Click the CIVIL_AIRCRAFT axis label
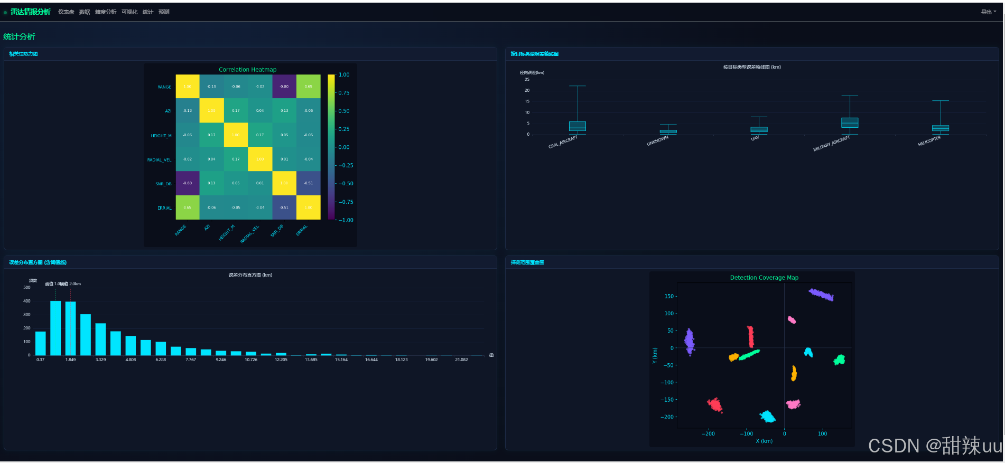The image size is (1005, 463). pos(563,142)
